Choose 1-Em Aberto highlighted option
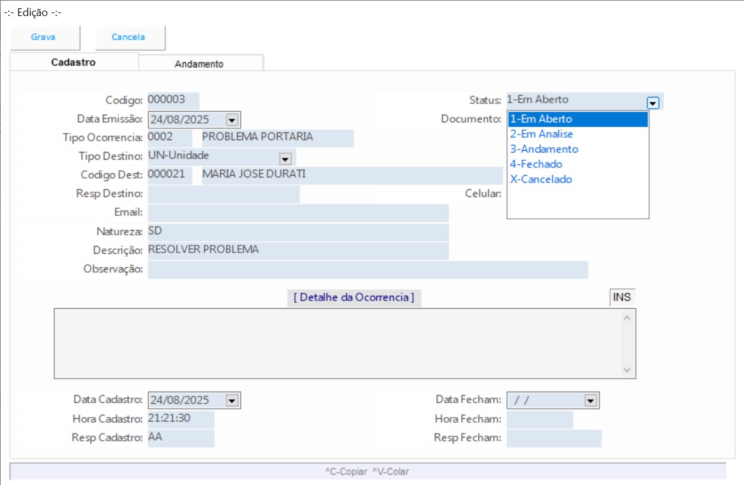744x485 pixels. pyautogui.click(x=541, y=119)
